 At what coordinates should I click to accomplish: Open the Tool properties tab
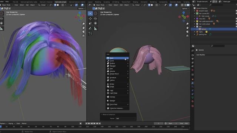tap(193, 51)
